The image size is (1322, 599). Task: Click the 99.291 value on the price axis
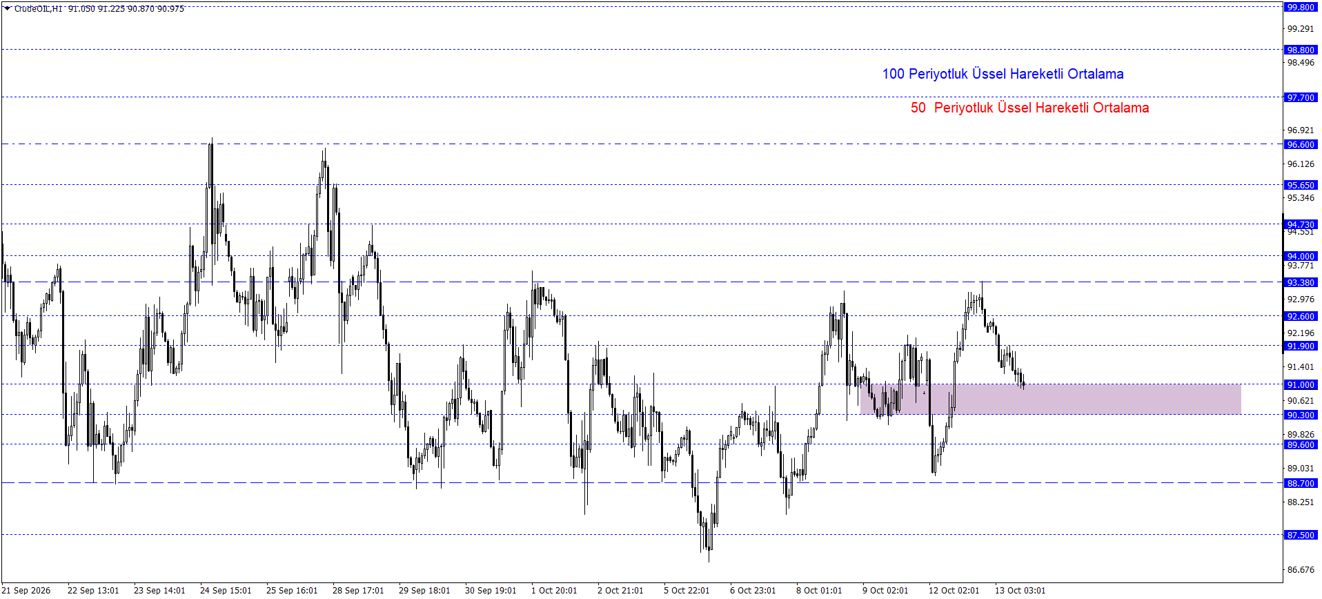[x=1301, y=28]
